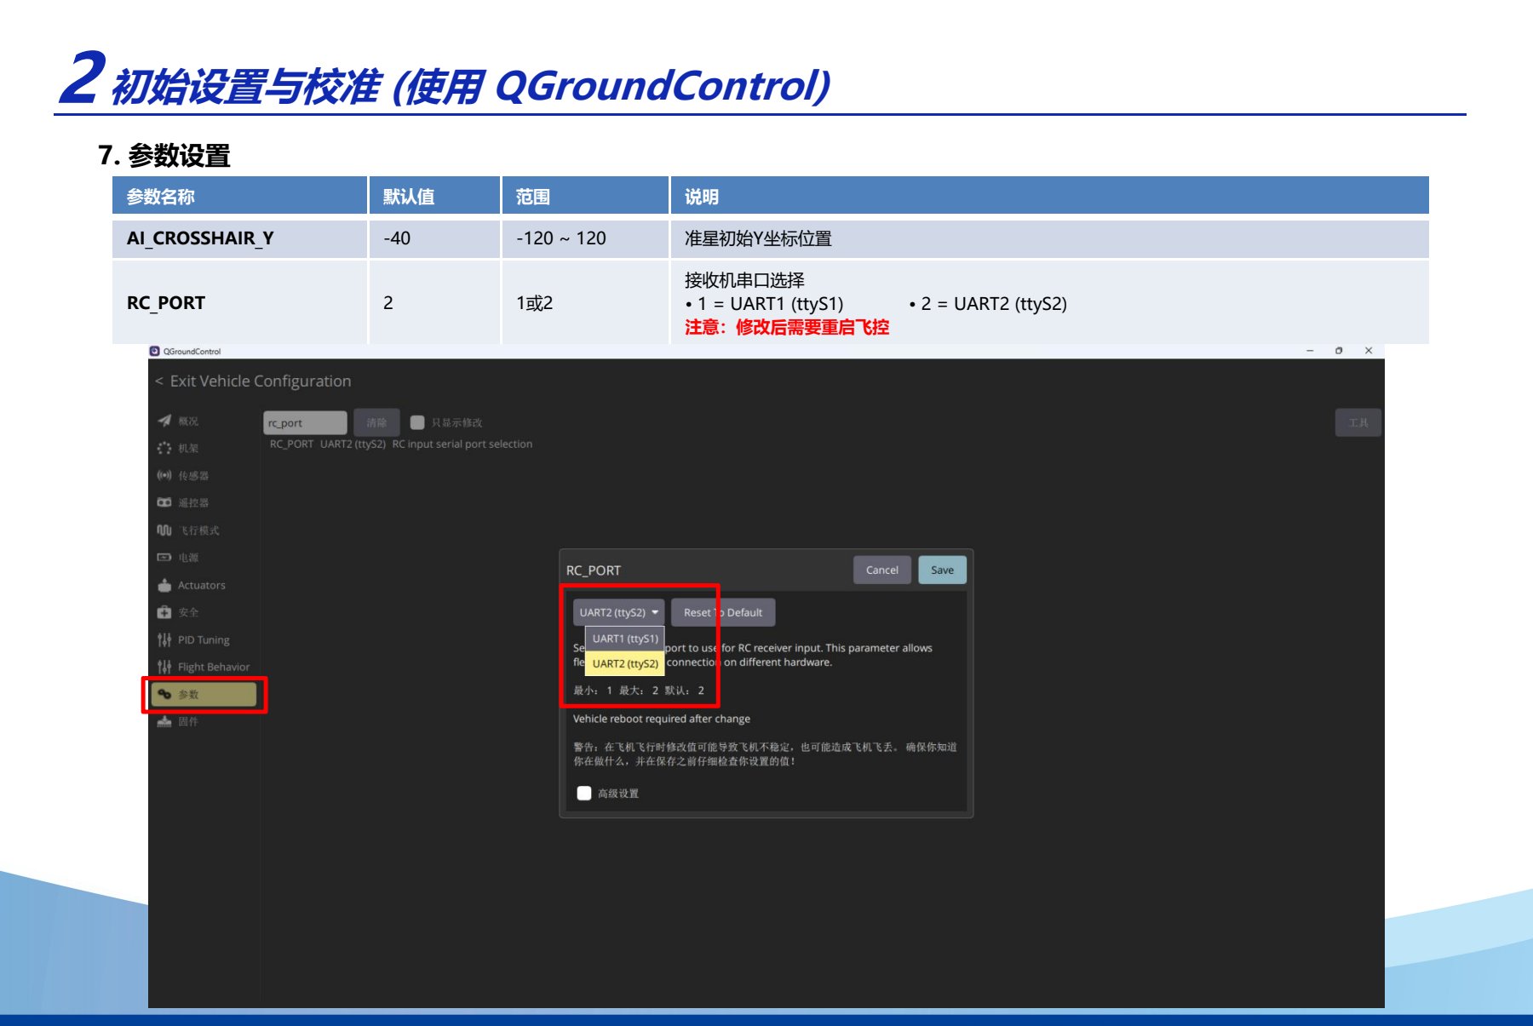Select the RC input serial port selection row

[x=401, y=444]
